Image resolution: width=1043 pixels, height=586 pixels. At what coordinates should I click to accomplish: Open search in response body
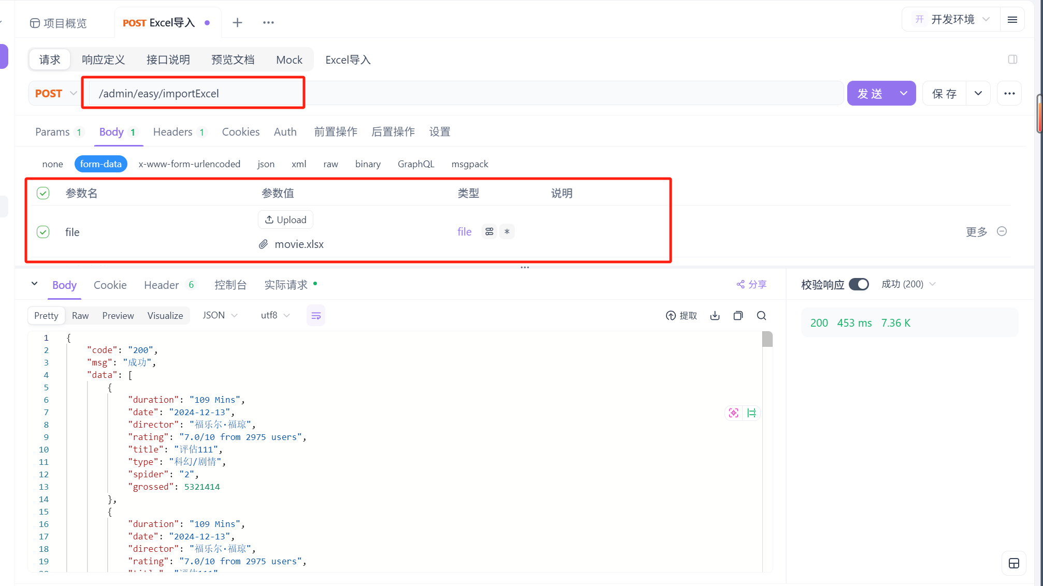point(761,316)
